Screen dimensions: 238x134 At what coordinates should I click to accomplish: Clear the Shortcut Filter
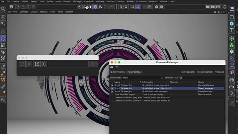(181, 78)
